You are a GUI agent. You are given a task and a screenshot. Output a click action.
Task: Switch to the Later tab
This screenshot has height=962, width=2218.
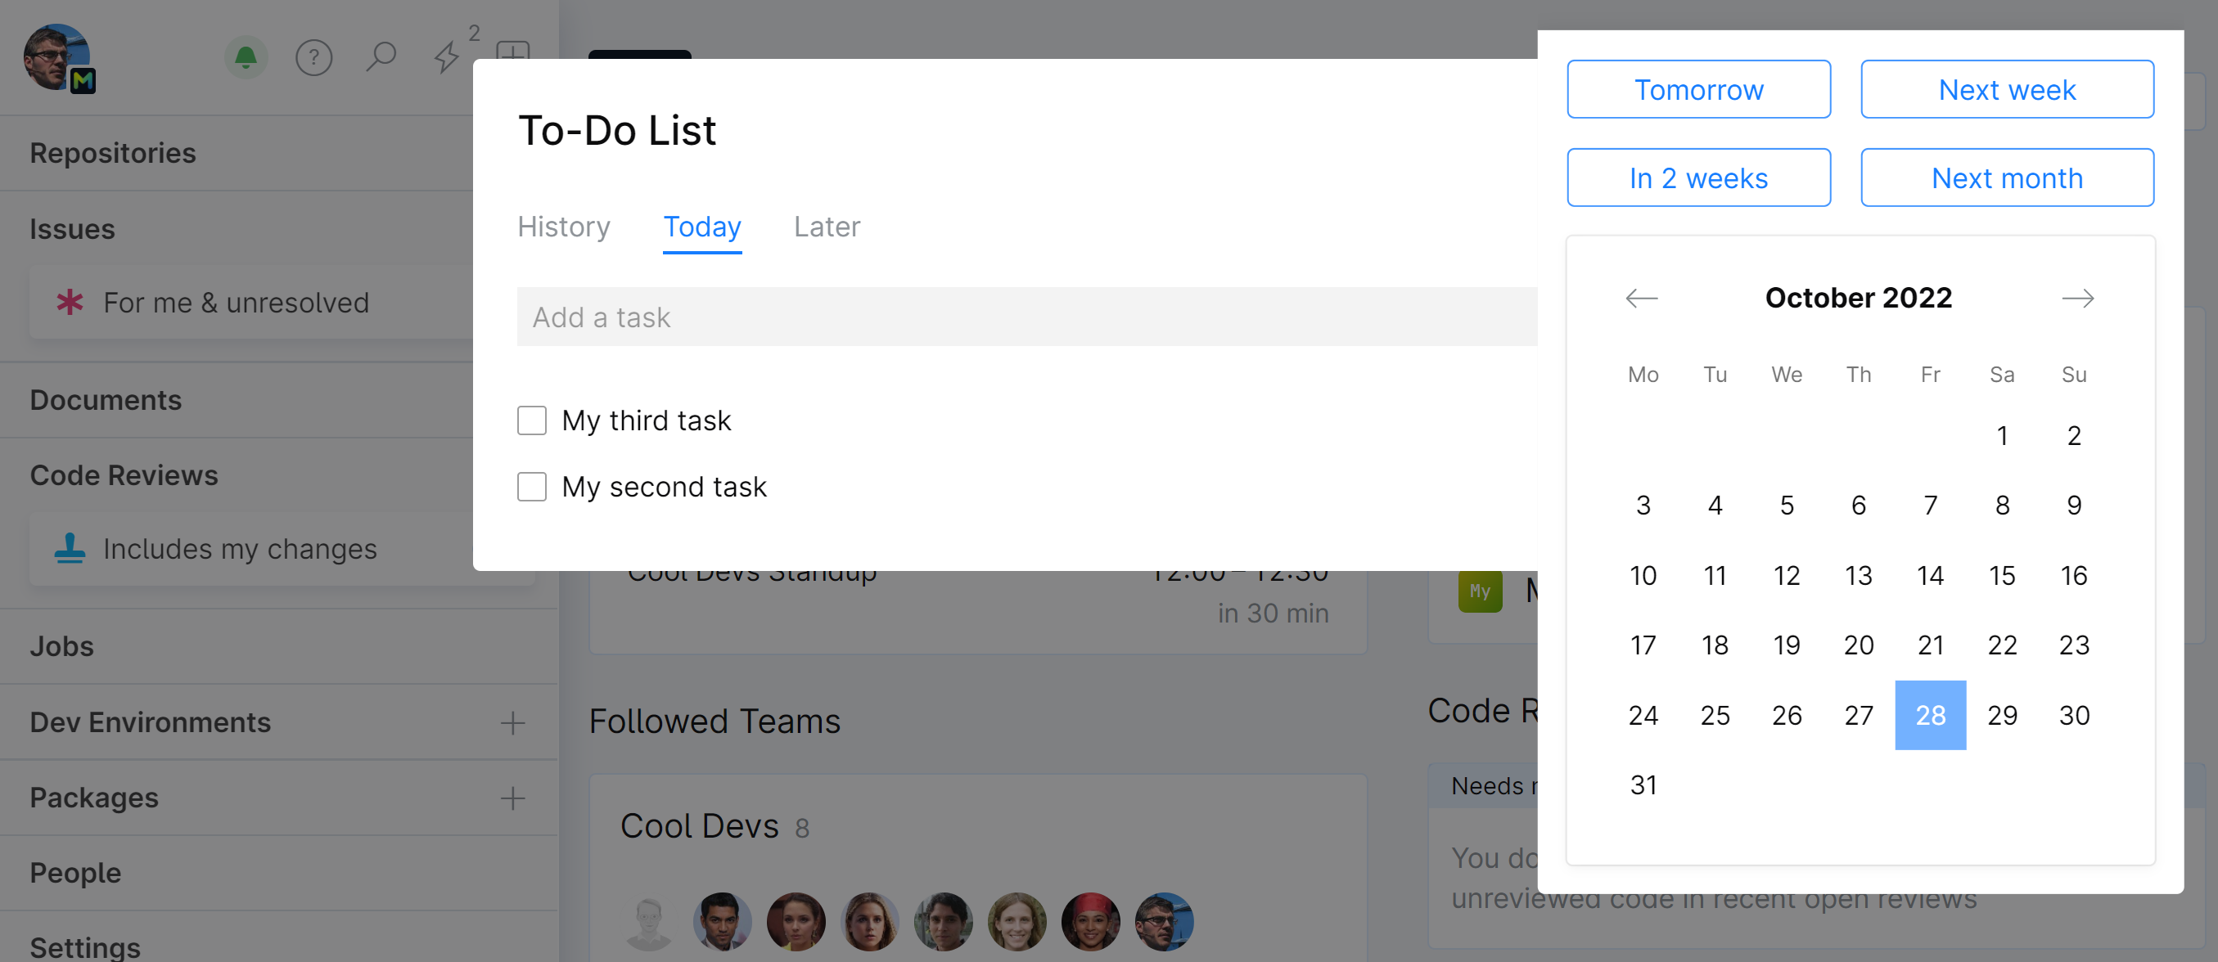coord(827,227)
